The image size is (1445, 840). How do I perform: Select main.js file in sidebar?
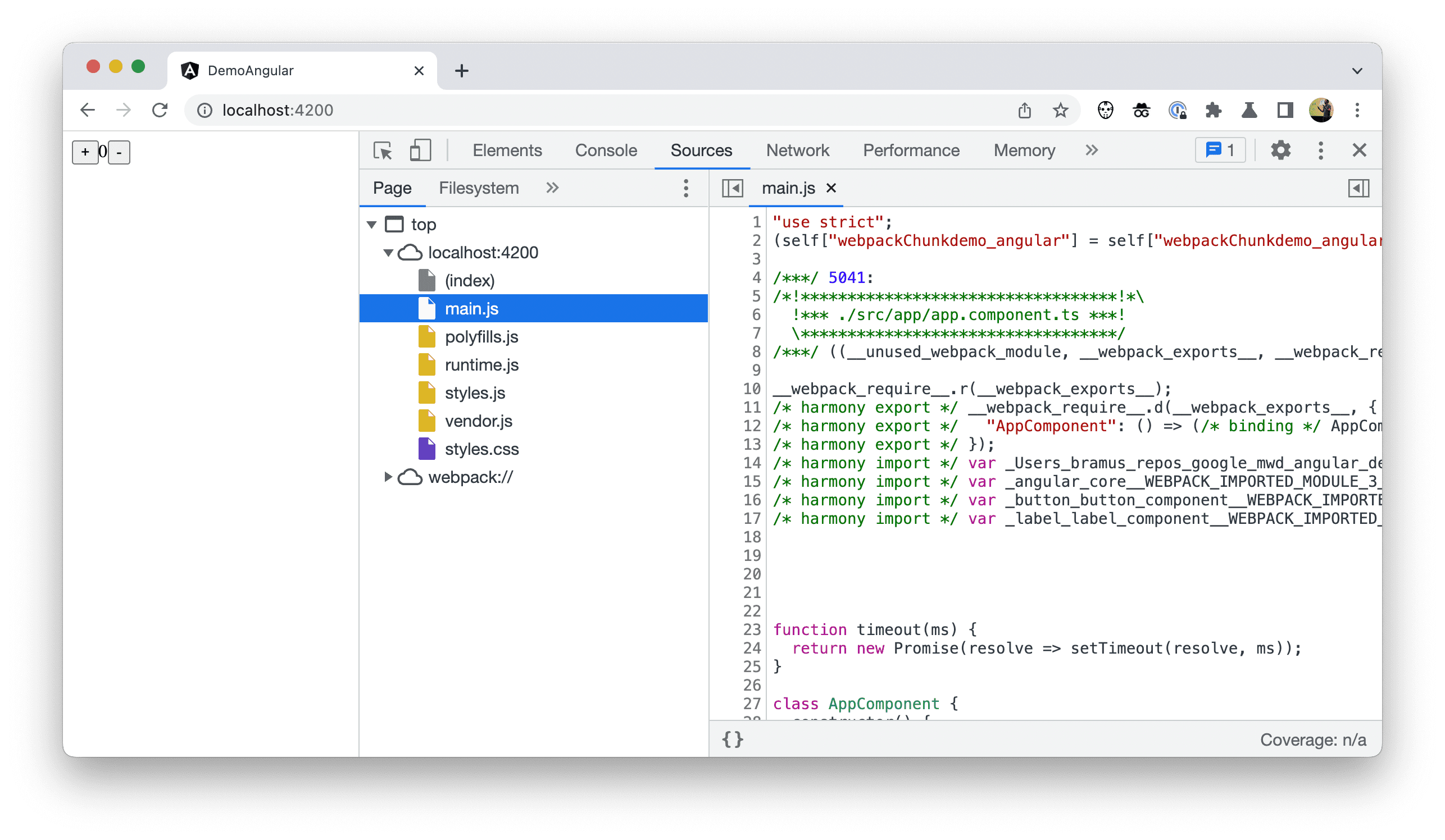click(x=470, y=308)
